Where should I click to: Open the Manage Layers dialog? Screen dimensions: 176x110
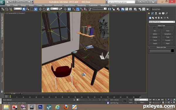pyautogui.click(x=118, y=9)
